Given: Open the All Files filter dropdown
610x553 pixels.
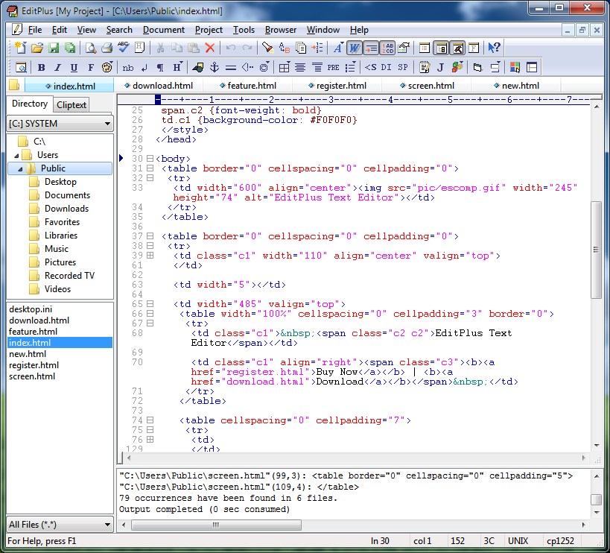Looking at the screenshot, I should coord(109,525).
